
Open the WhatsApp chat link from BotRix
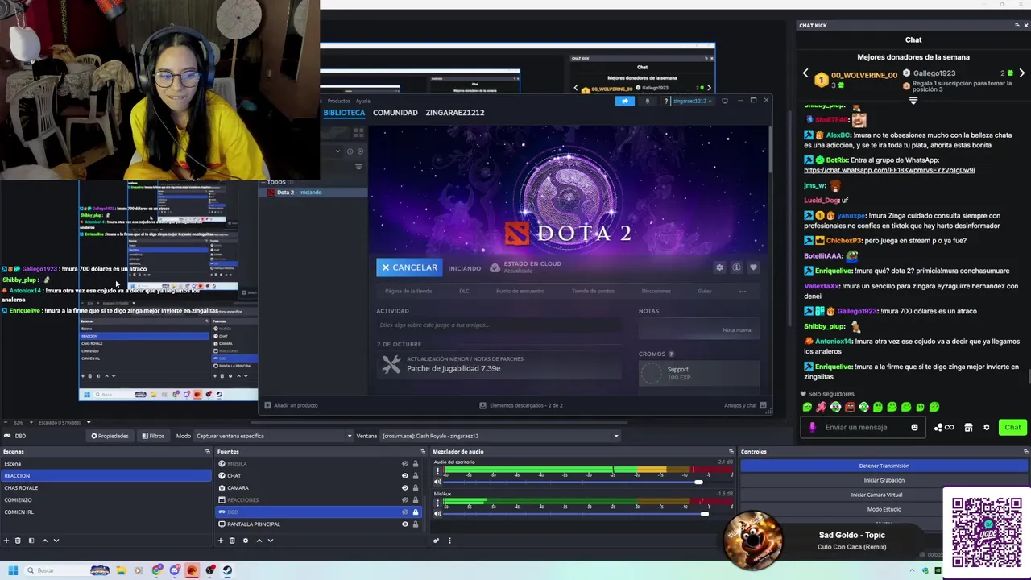coord(889,170)
